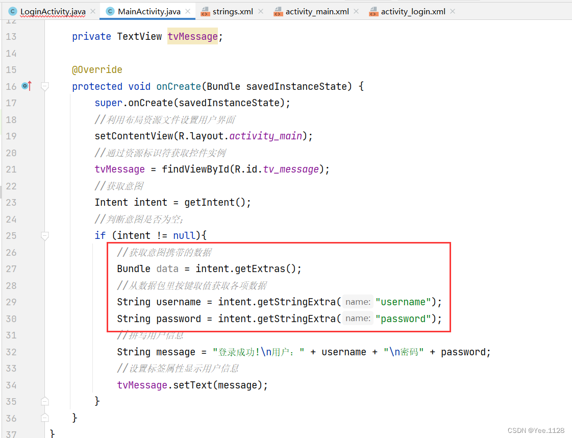572x438 pixels.
Task: Click the Java class icon on MainActivity.java tab
Action: click(110, 11)
